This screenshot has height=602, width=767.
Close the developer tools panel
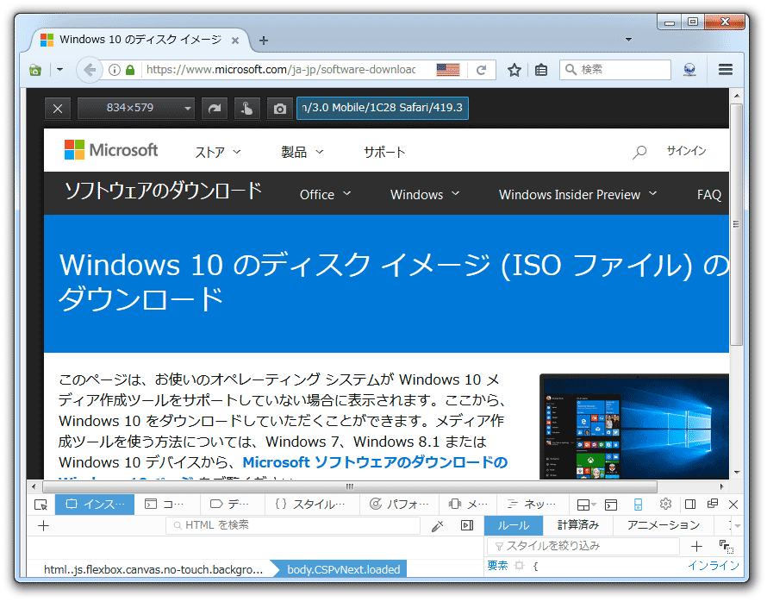[733, 505]
